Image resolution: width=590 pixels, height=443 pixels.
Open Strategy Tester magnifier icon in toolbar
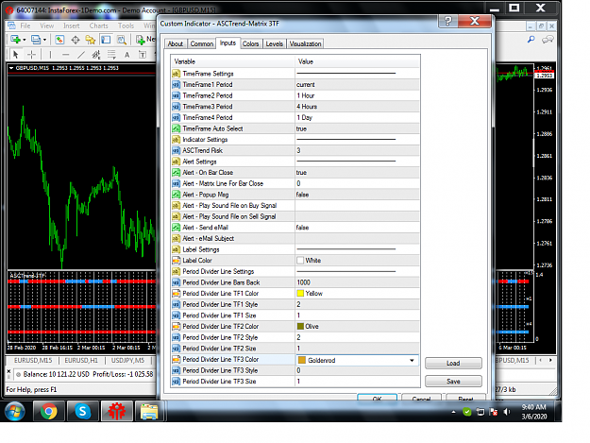(x=122, y=40)
